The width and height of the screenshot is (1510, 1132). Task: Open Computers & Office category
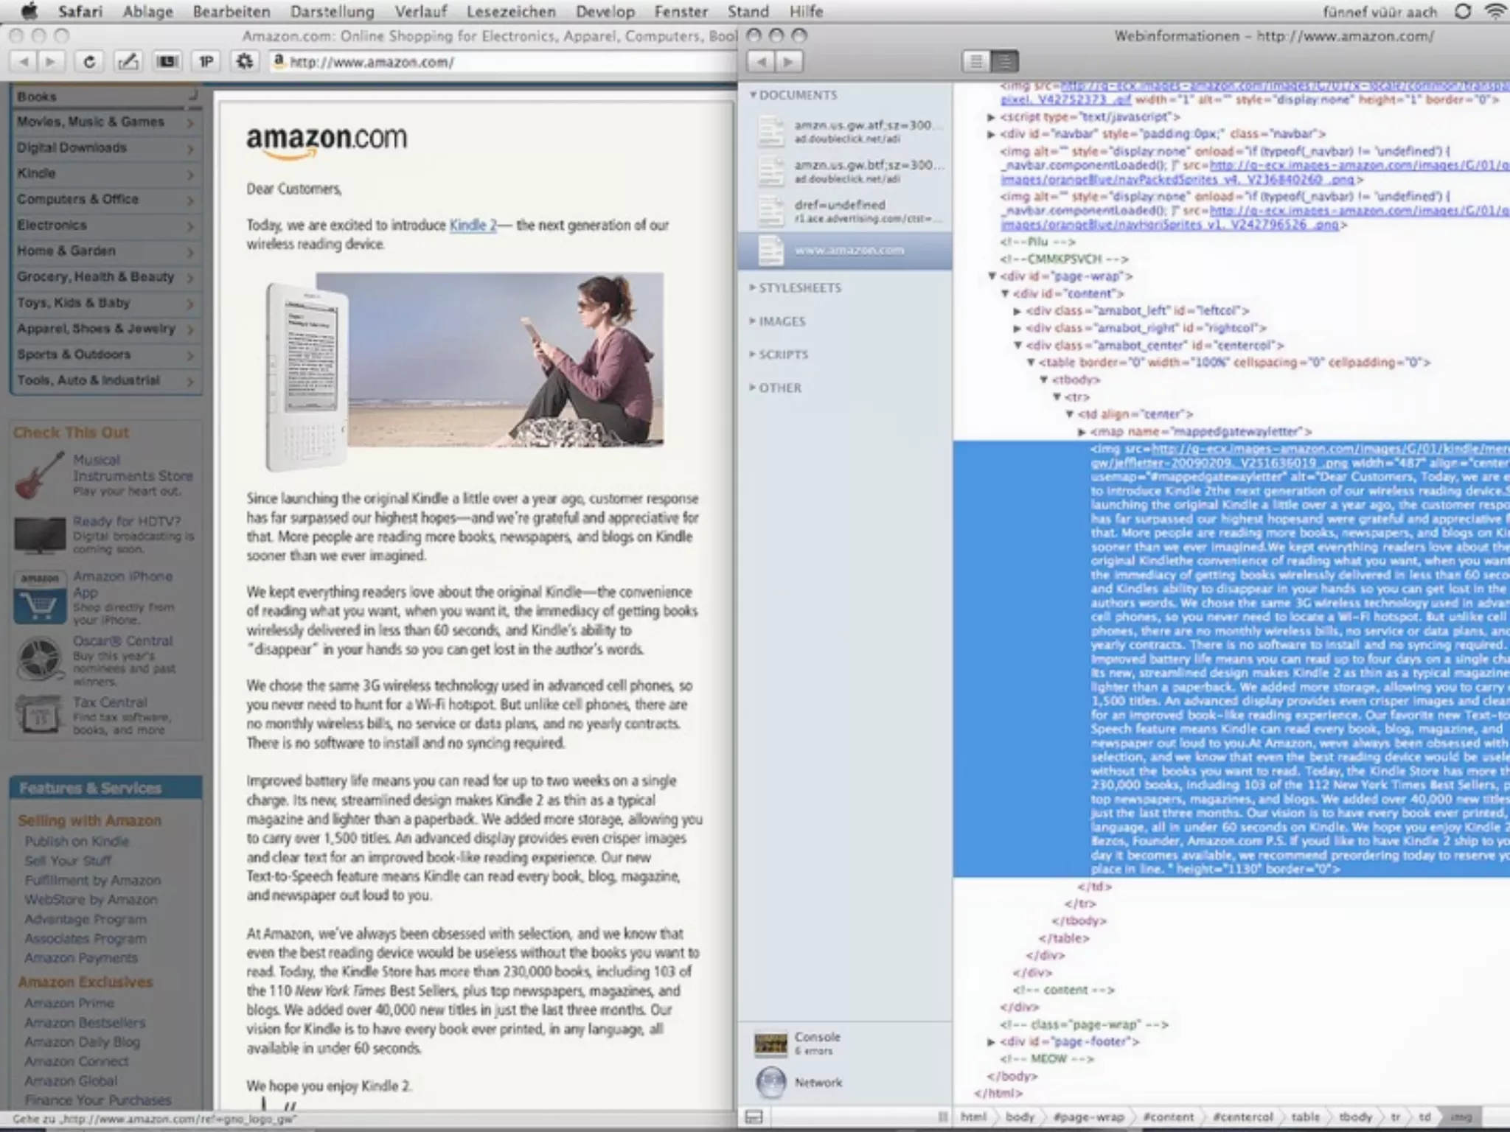coord(77,200)
